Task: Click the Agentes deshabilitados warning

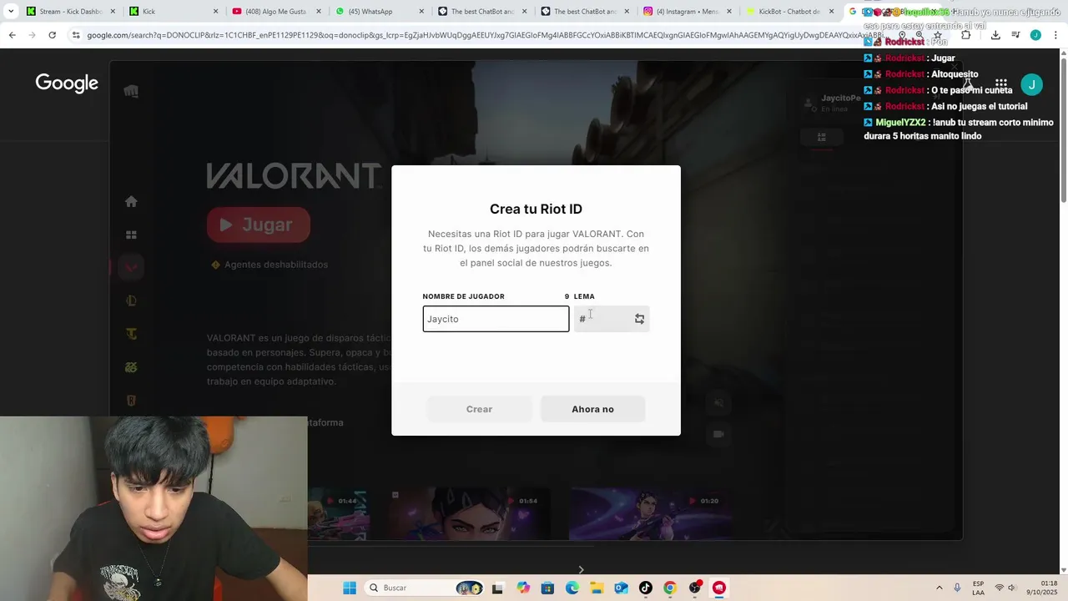Action: pos(270,265)
